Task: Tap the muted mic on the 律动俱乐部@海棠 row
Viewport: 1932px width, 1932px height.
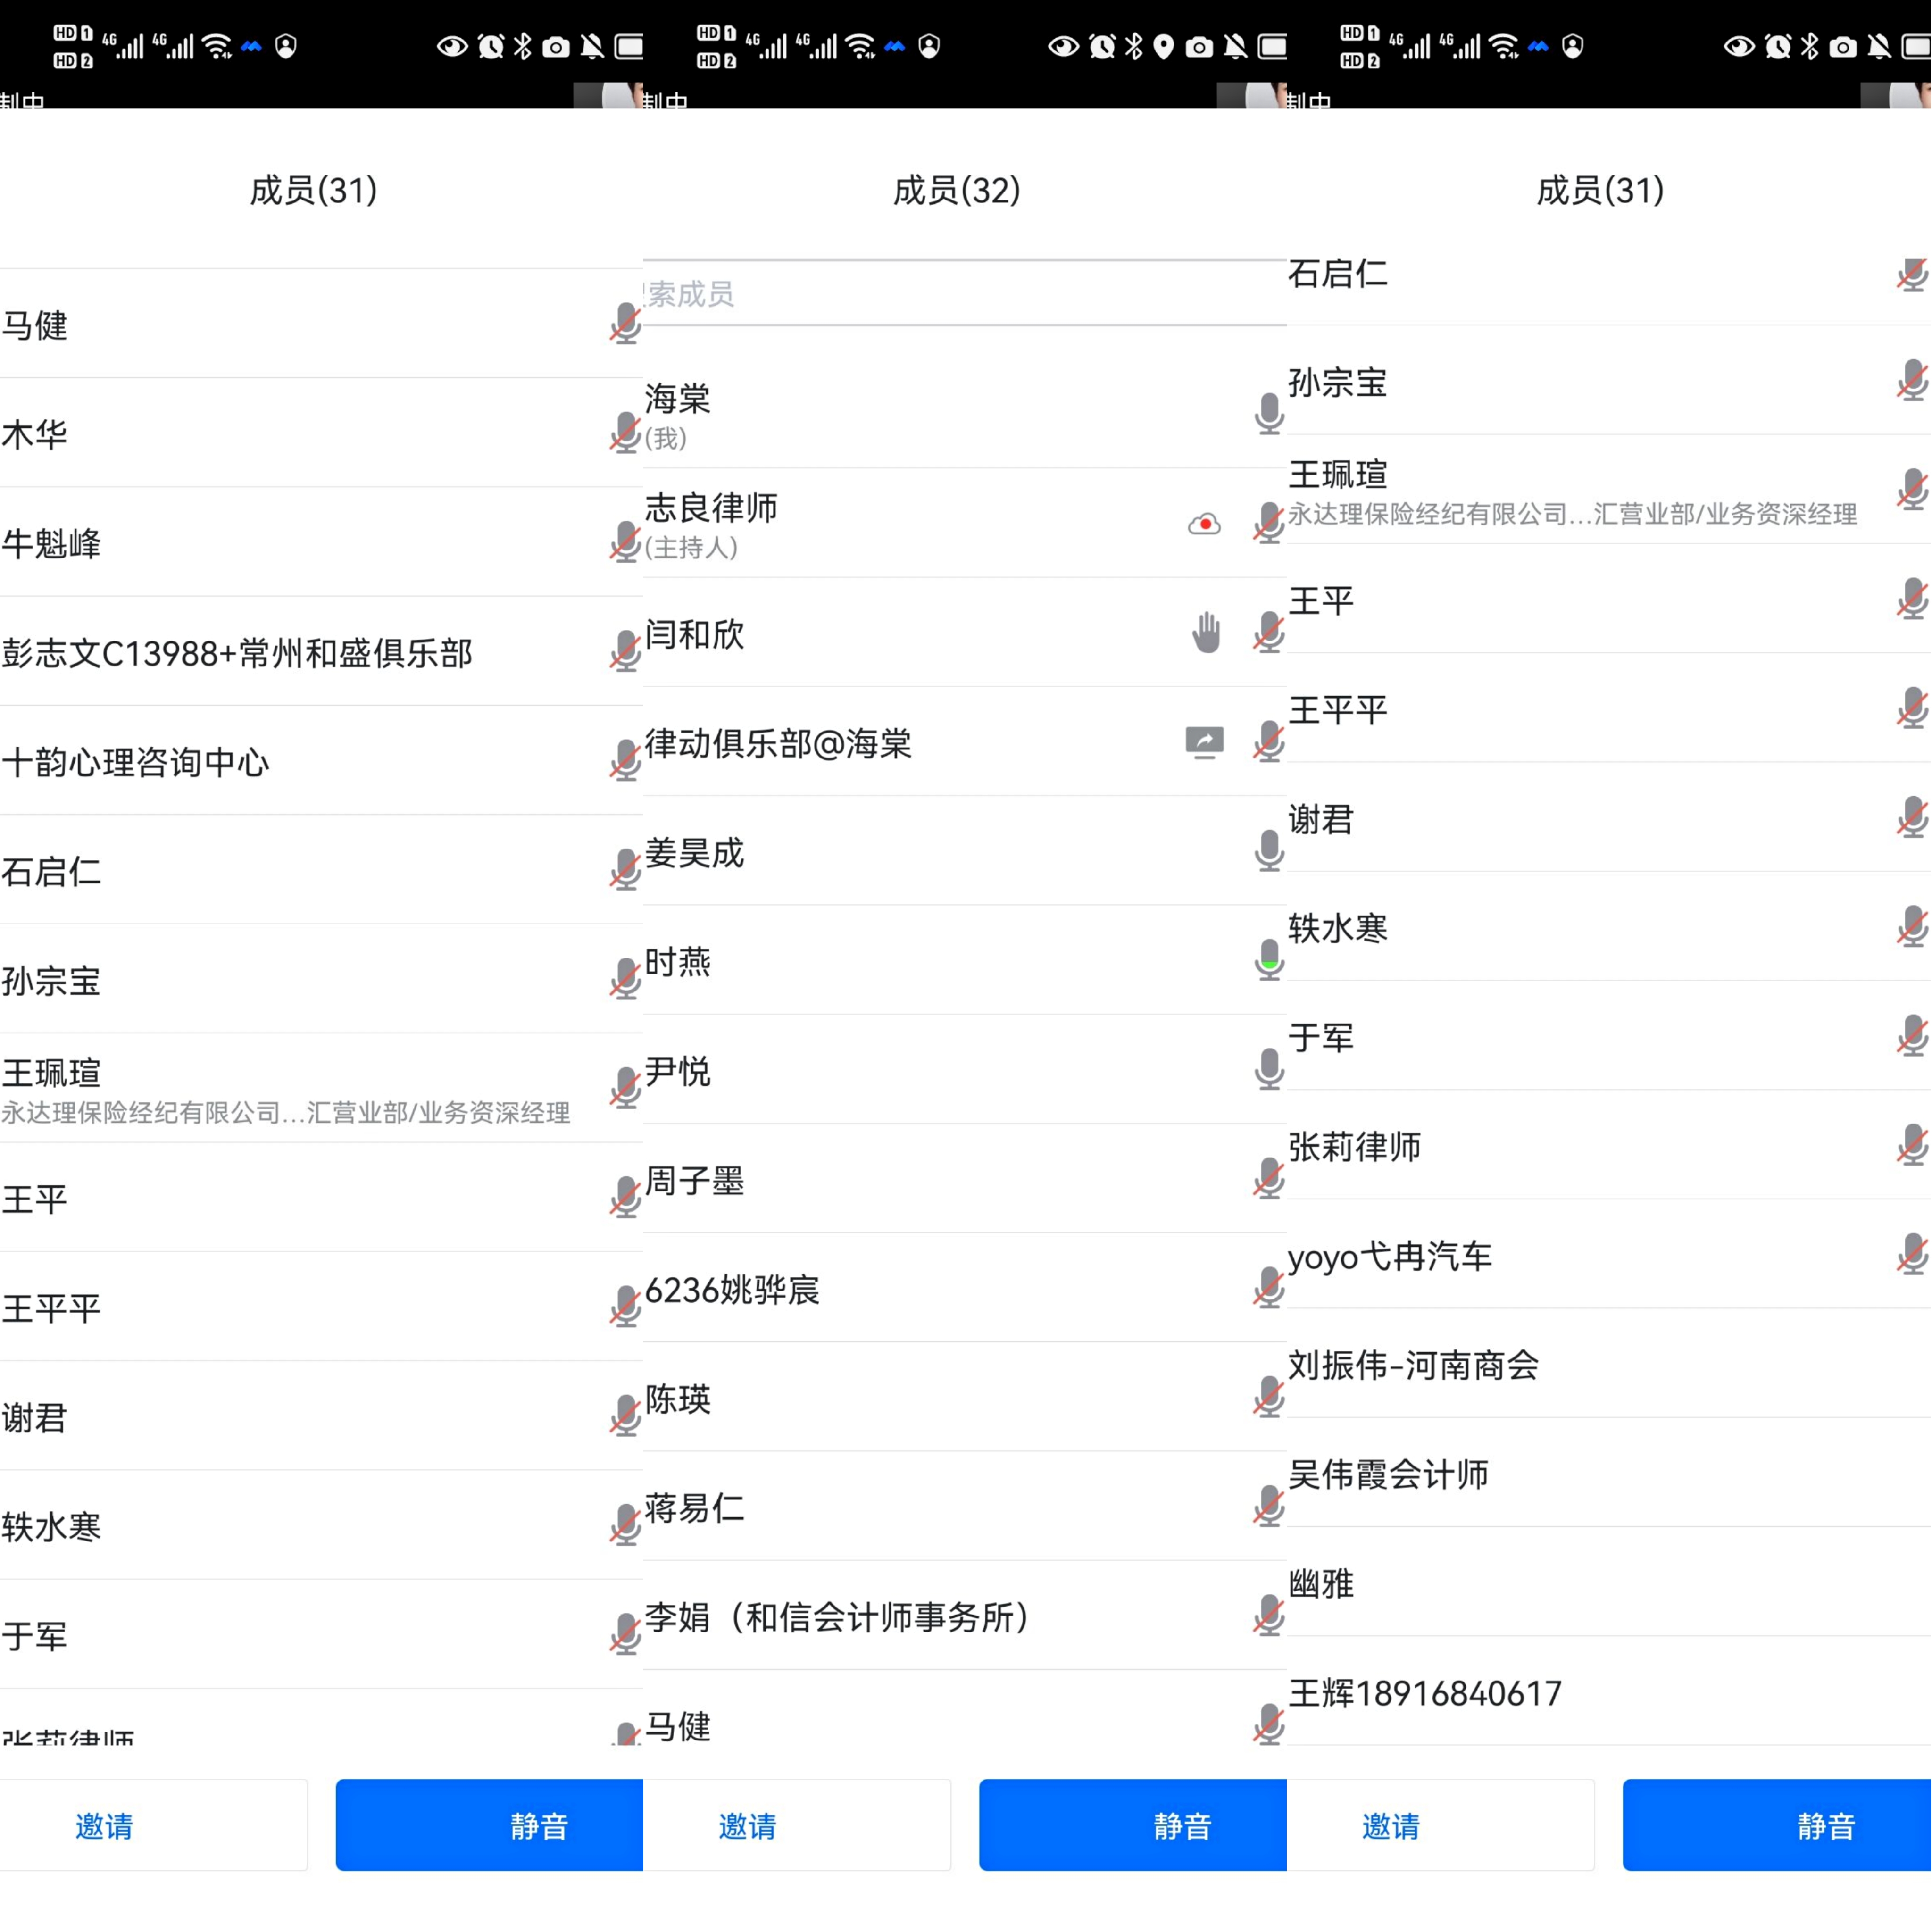Action: coord(1269,742)
